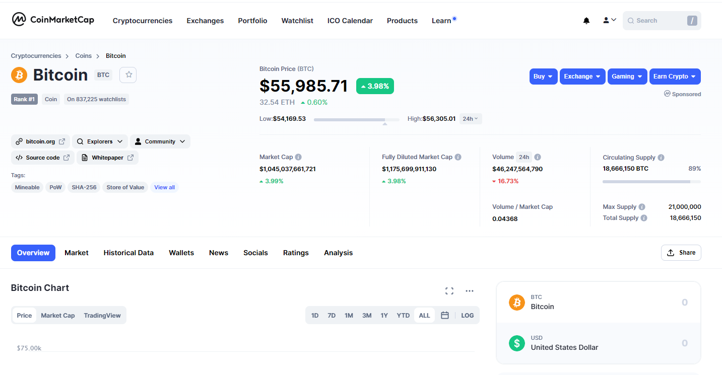Change the Volume 24h period selector

[523, 157]
